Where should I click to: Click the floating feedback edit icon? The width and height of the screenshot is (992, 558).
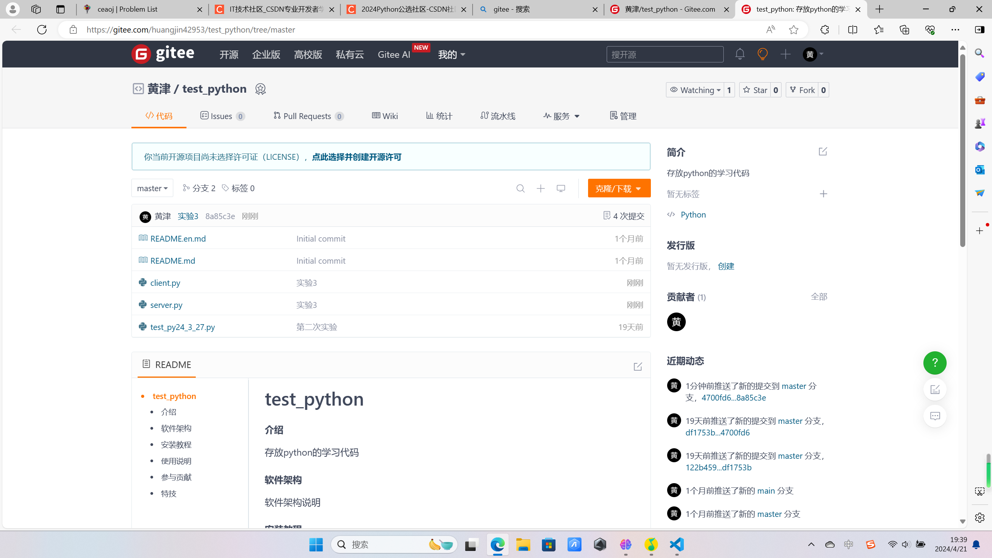click(x=935, y=389)
